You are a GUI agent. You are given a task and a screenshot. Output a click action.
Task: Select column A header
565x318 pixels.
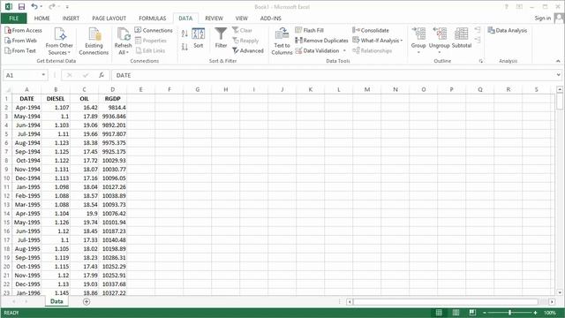tap(26, 89)
